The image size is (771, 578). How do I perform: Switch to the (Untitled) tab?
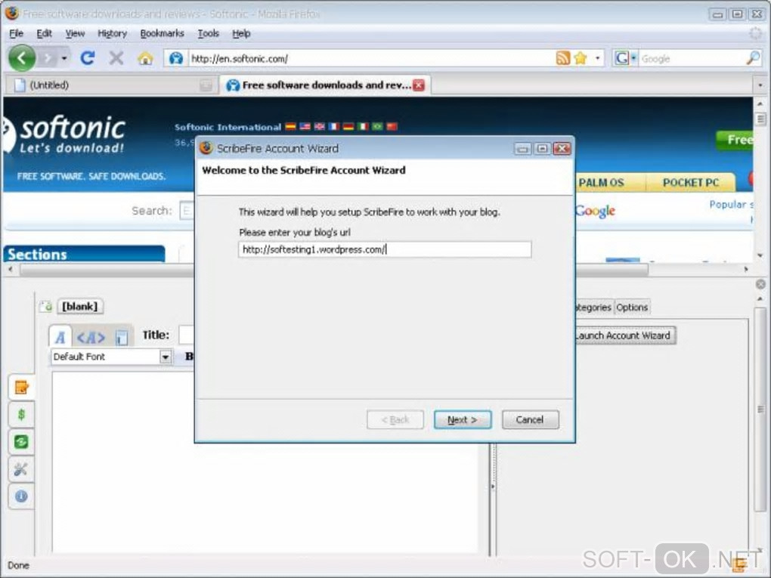(110, 85)
